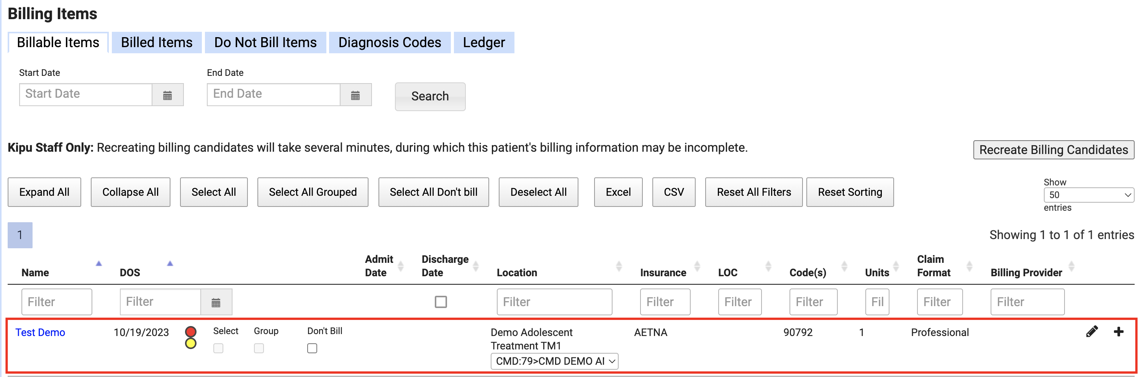Sort by Name column arrow
This screenshot has height=377, width=1140.
(99, 264)
